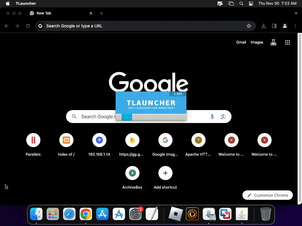The height and width of the screenshot is (226, 302).
Task: Open the Parallels shortcut
Action: [x=33, y=144]
